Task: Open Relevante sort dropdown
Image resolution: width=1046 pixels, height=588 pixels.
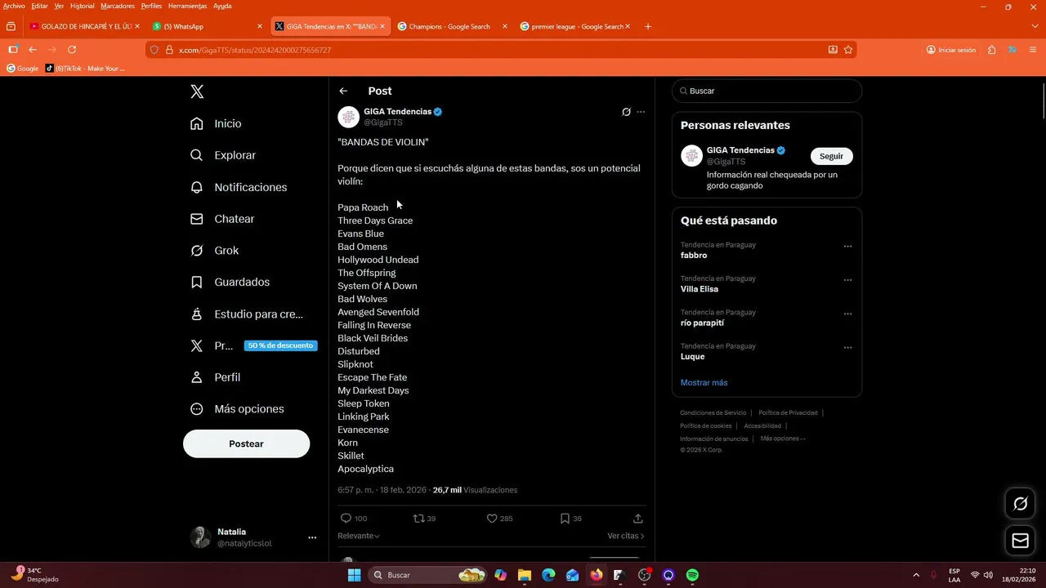Action: pyautogui.click(x=359, y=536)
